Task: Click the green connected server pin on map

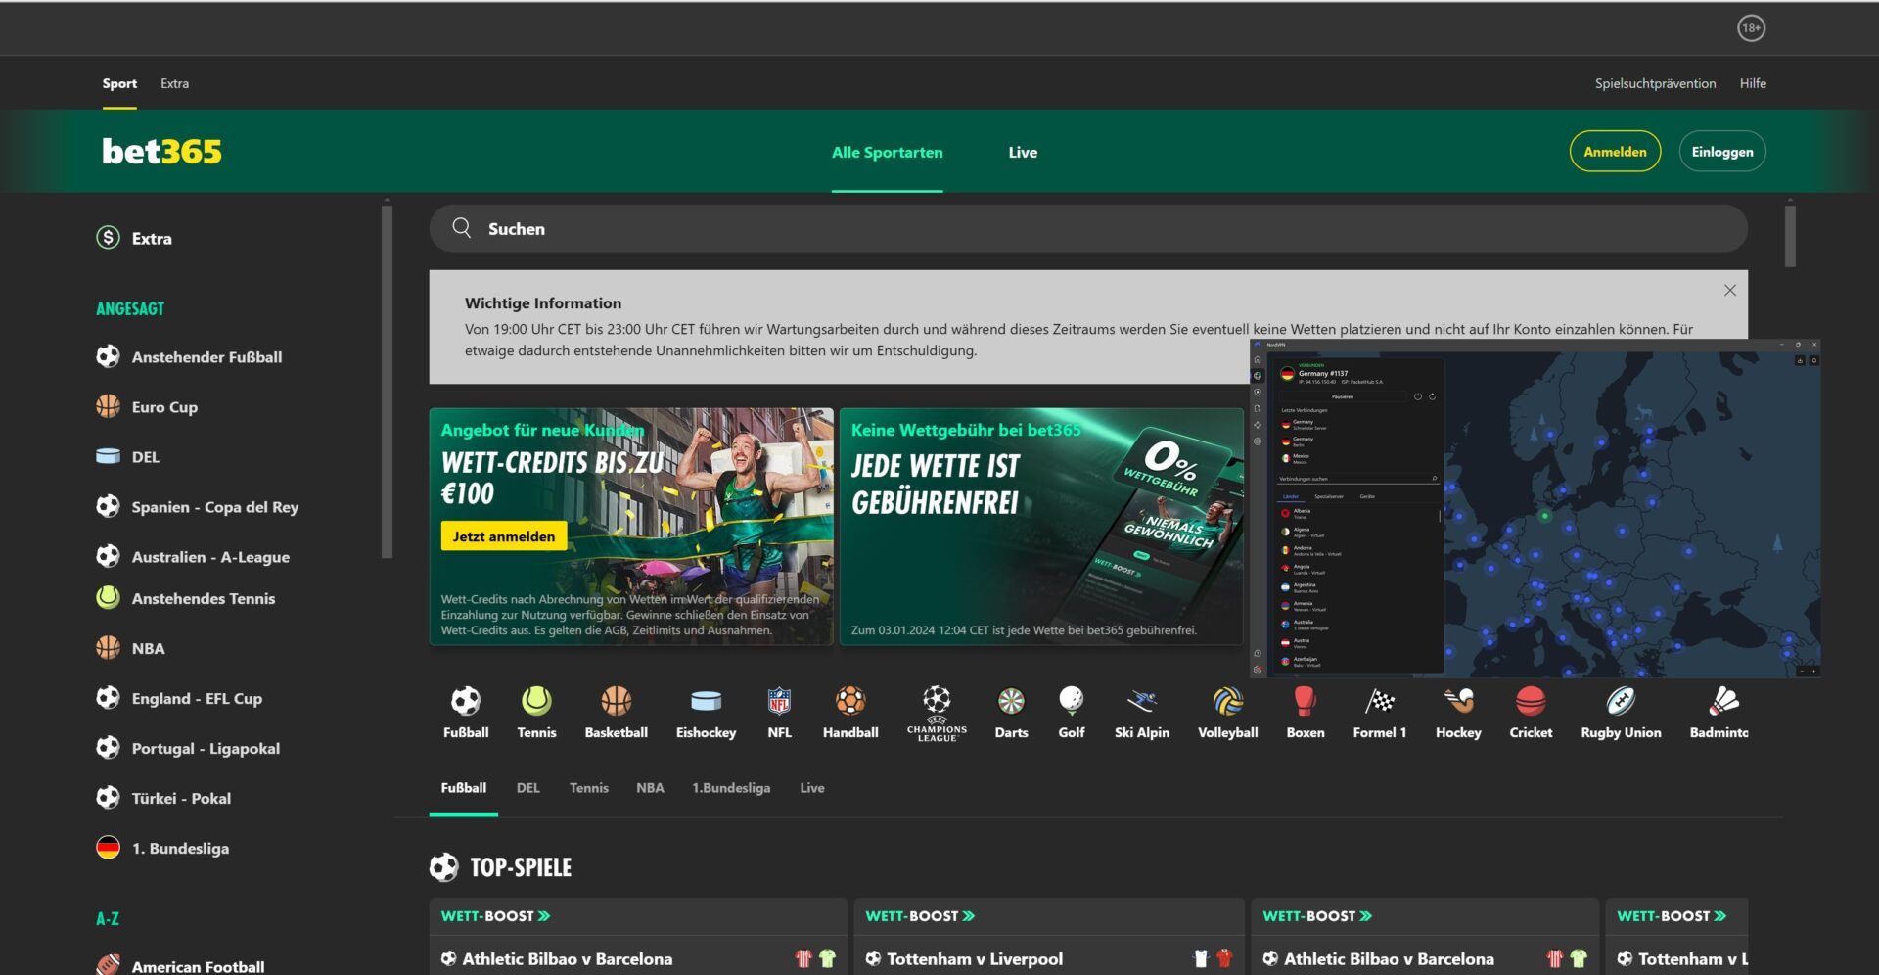Action: tap(1545, 516)
